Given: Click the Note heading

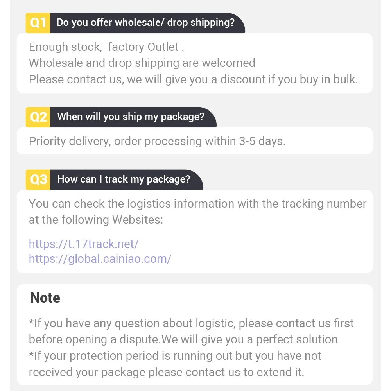Looking at the screenshot, I should [45, 298].
